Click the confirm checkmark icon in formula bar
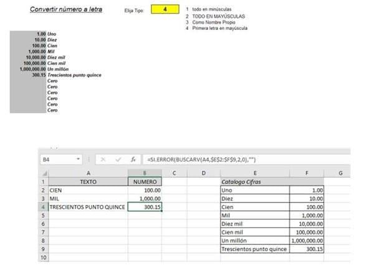This screenshot has height=278, width=374. (x=118, y=160)
